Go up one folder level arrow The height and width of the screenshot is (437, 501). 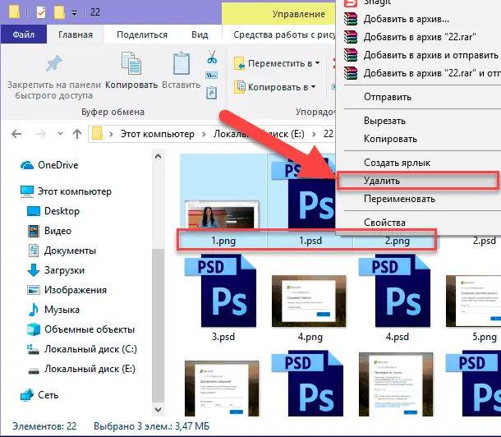pyautogui.click(x=77, y=134)
